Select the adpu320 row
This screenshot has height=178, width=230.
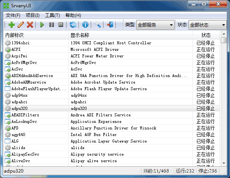coord(111,108)
